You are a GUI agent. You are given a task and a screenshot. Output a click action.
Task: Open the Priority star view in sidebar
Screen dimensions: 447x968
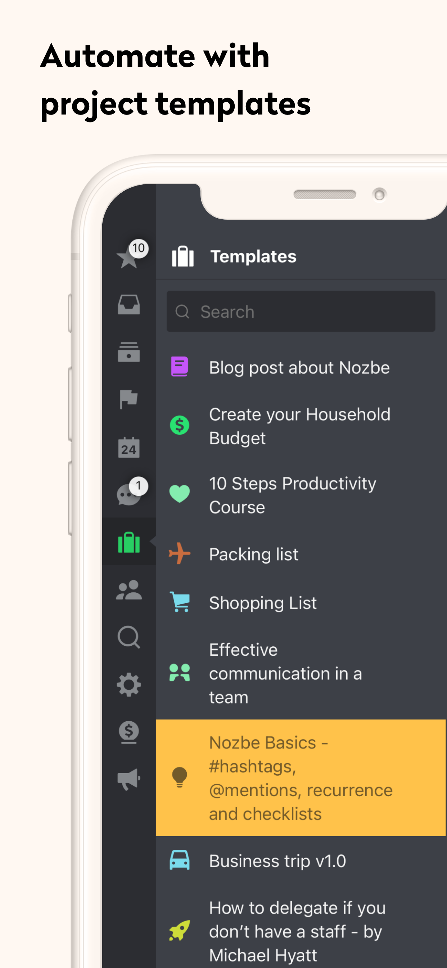(128, 258)
